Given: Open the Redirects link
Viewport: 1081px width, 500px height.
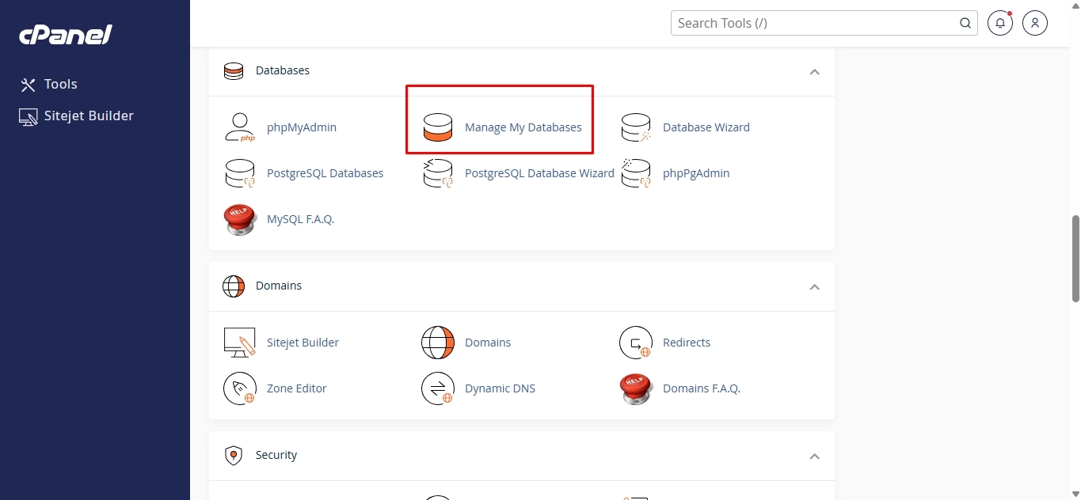Looking at the screenshot, I should pos(687,343).
